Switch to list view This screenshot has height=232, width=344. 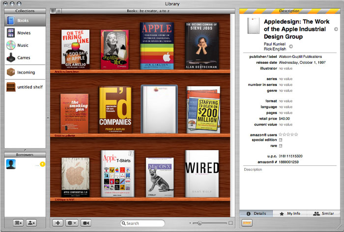(x=59, y=11)
